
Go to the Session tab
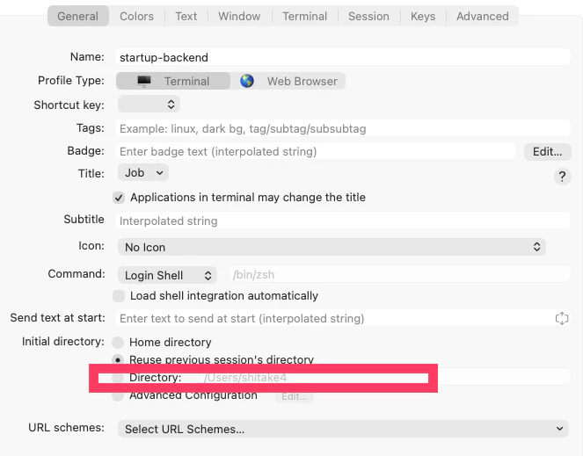(368, 16)
